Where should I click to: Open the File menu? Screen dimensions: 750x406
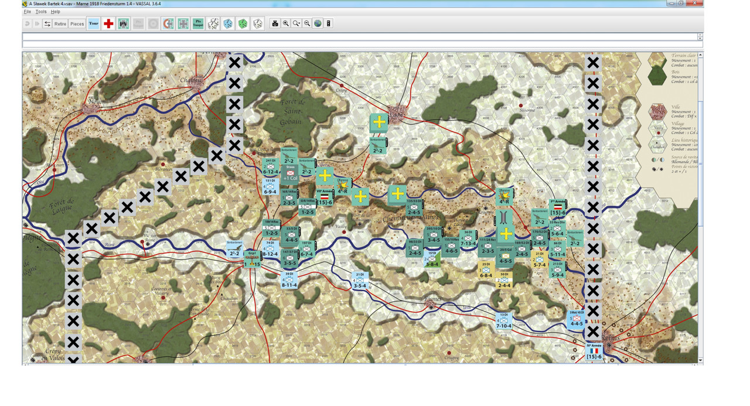coord(28,12)
